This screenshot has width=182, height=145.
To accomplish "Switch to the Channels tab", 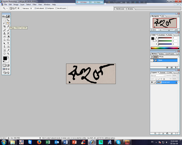I will [162, 73].
